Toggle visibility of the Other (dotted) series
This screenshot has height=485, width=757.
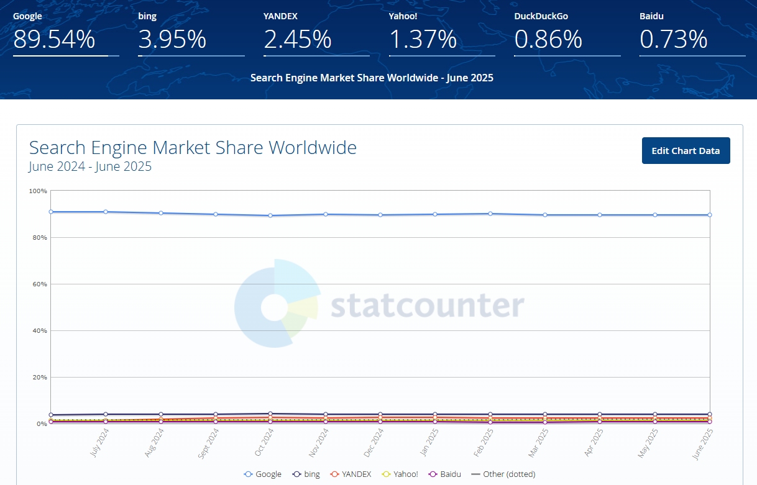pyautogui.click(x=503, y=474)
